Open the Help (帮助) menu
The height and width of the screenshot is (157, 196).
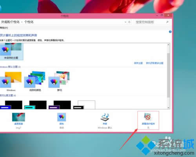click(4, 28)
